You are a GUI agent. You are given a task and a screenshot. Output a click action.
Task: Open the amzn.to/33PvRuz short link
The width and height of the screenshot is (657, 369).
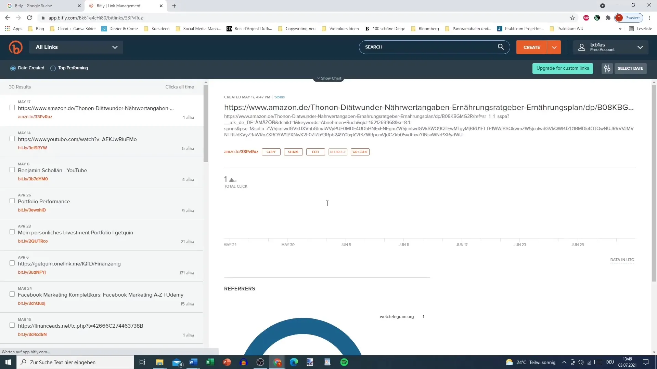click(241, 152)
